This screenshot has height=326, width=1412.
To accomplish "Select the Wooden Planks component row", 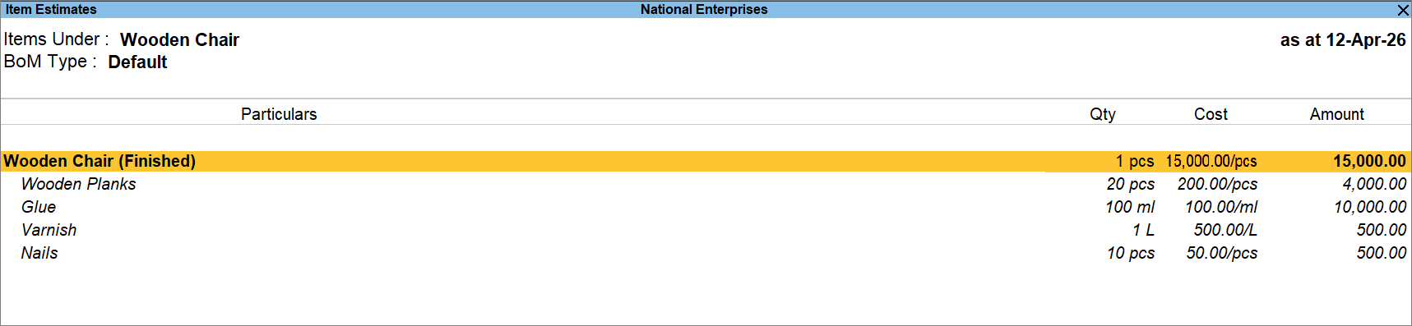I will coord(706,184).
